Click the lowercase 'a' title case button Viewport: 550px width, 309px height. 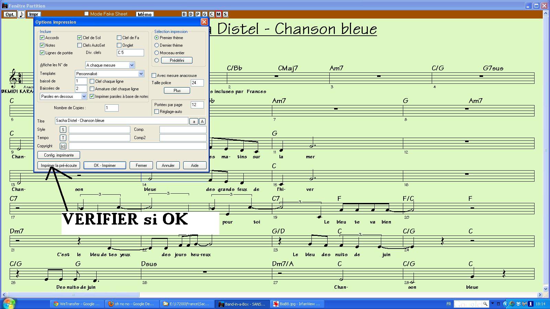(194, 121)
